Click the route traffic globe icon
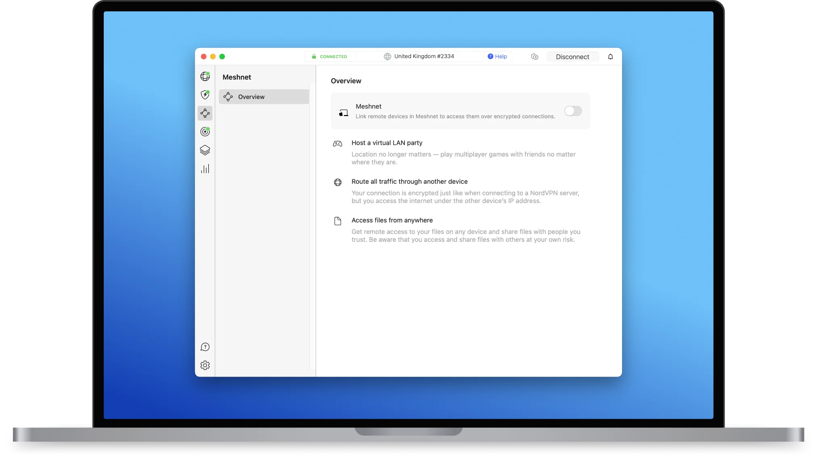The height and width of the screenshot is (457, 817). click(x=337, y=182)
